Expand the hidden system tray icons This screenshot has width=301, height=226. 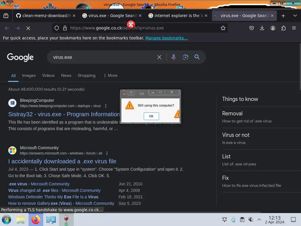coord(259,219)
